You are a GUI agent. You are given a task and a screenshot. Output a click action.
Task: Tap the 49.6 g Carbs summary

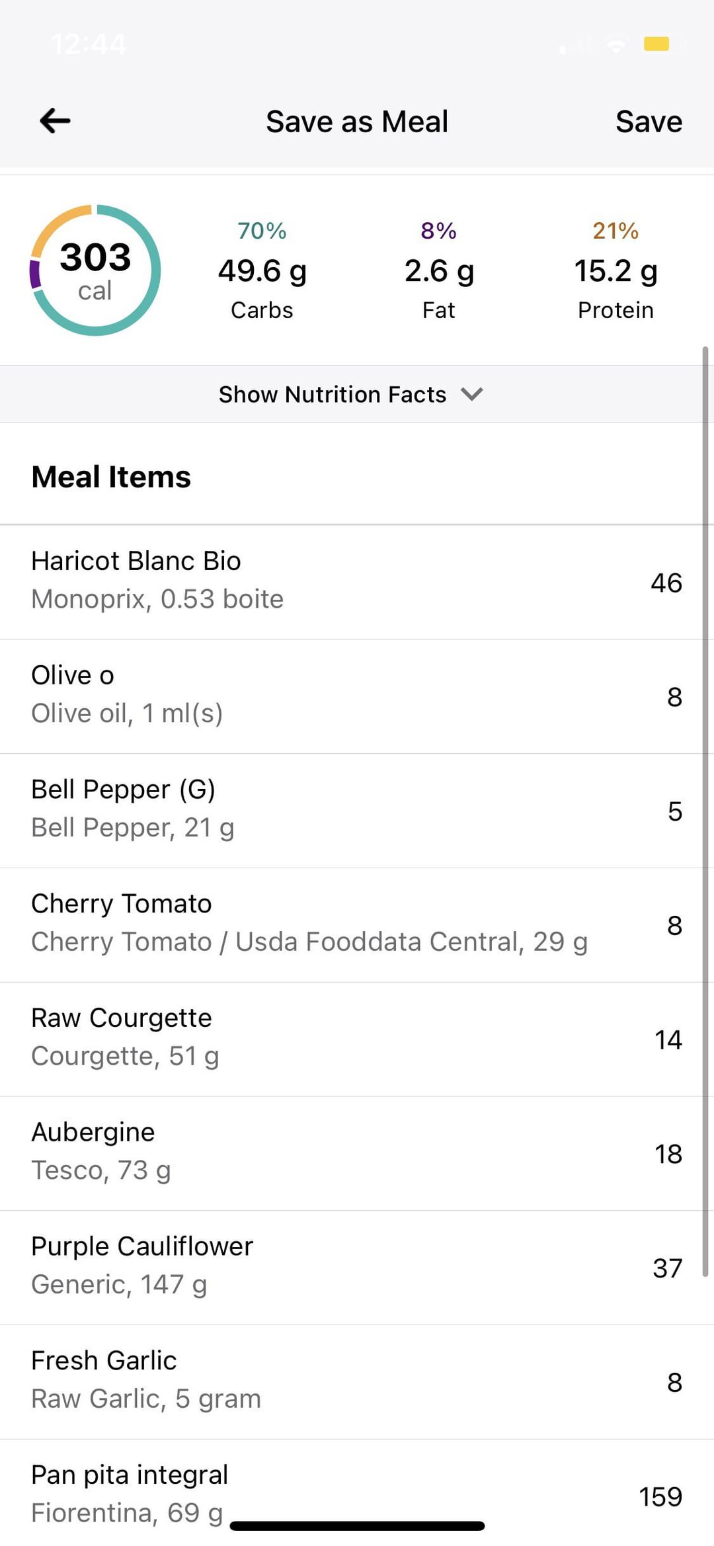[262, 271]
